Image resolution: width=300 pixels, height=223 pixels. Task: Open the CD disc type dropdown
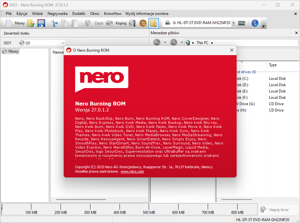point(63,43)
